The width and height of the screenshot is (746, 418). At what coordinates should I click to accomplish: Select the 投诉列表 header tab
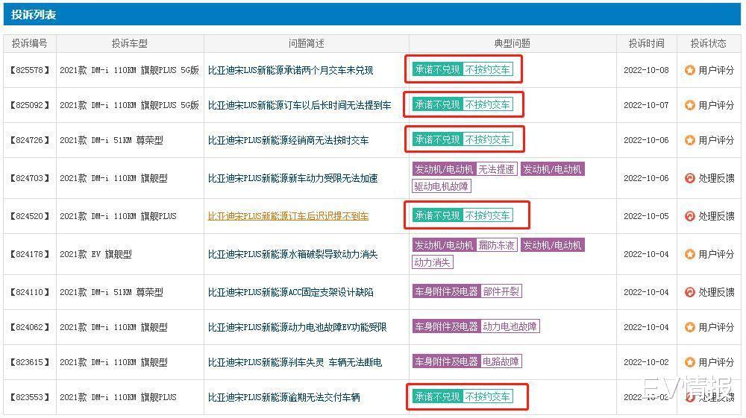34,15
